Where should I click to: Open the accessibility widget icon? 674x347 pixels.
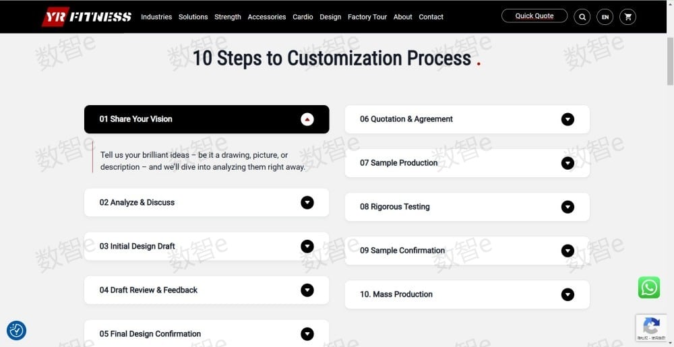tap(16, 331)
